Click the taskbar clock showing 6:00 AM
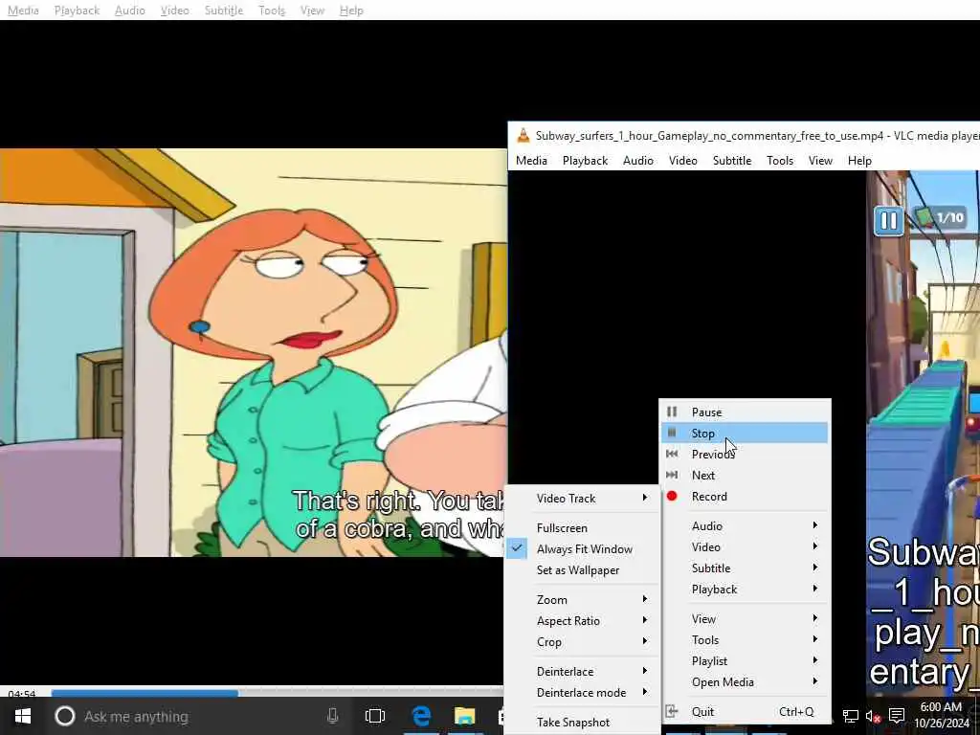The image size is (980, 735). [x=941, y=715]
